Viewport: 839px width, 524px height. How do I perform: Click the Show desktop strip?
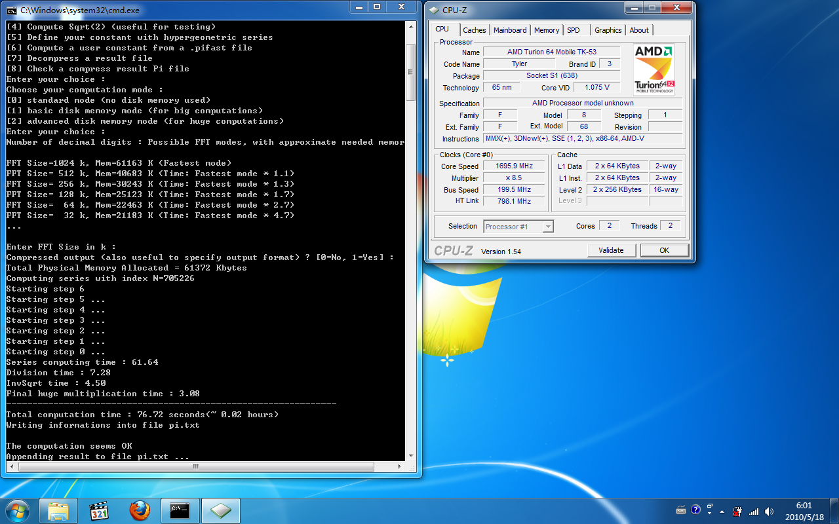pos(834,511)
